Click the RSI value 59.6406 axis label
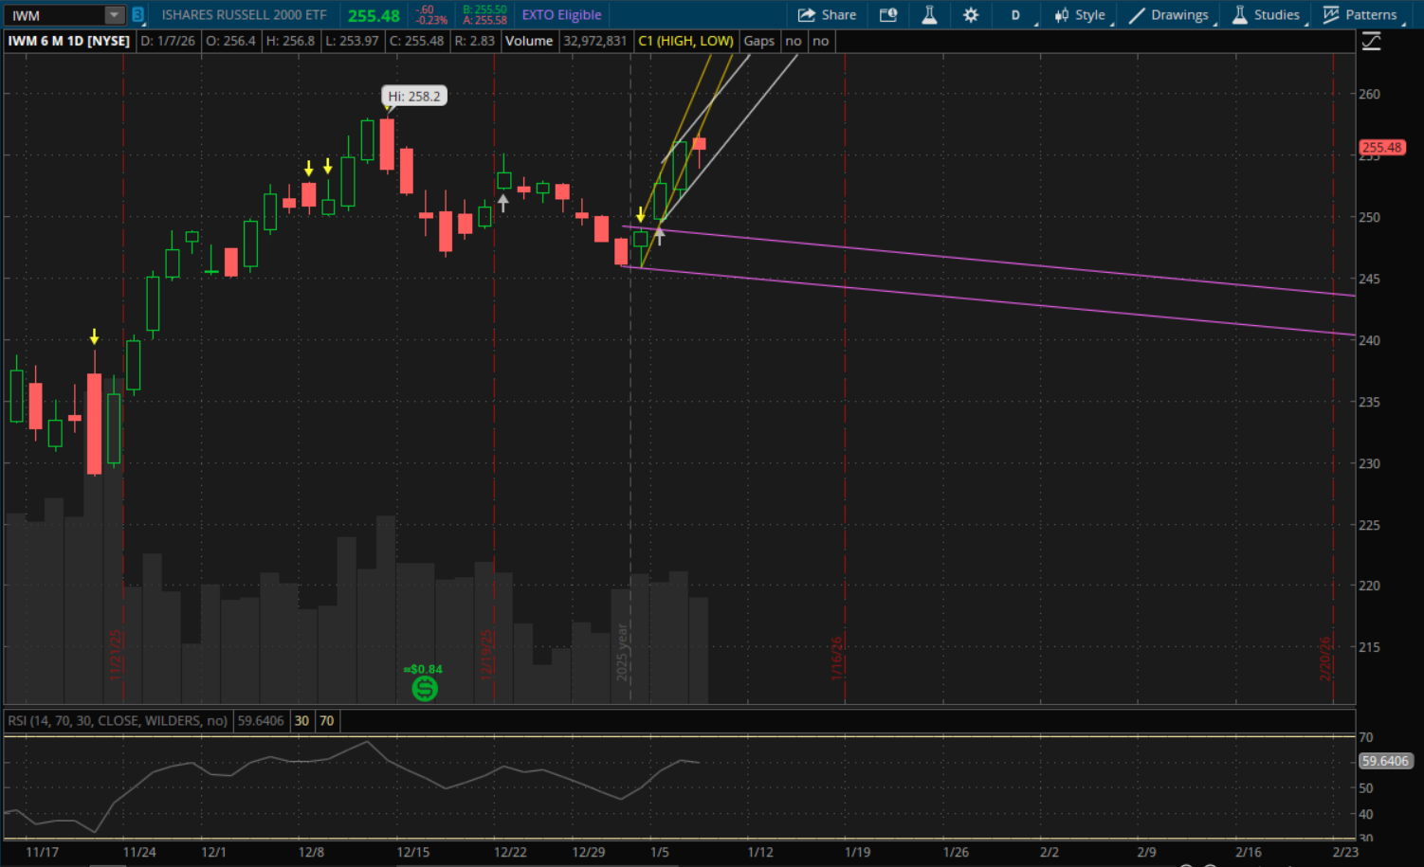The height and width of the screenshot is (867, 1424). [x=1384, y=761]
